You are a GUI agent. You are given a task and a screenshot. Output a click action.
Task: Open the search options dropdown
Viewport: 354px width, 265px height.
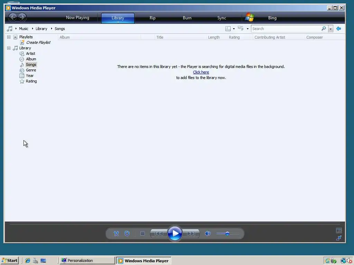[330, 29]
